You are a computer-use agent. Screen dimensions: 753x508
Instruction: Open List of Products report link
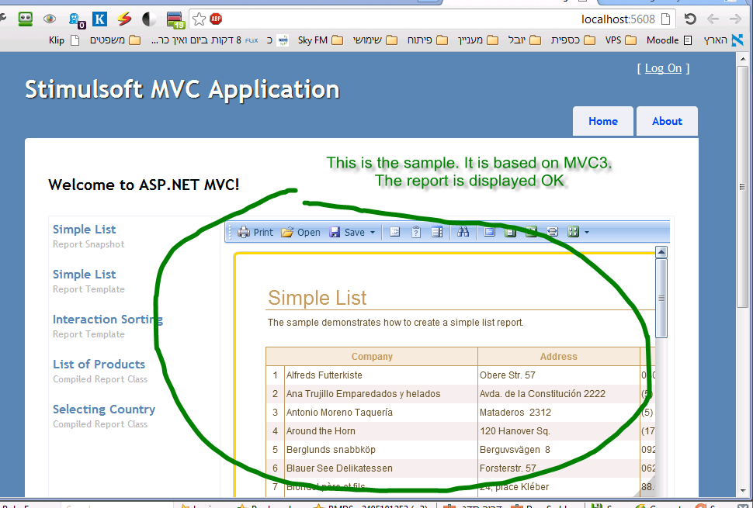(99, 364)
